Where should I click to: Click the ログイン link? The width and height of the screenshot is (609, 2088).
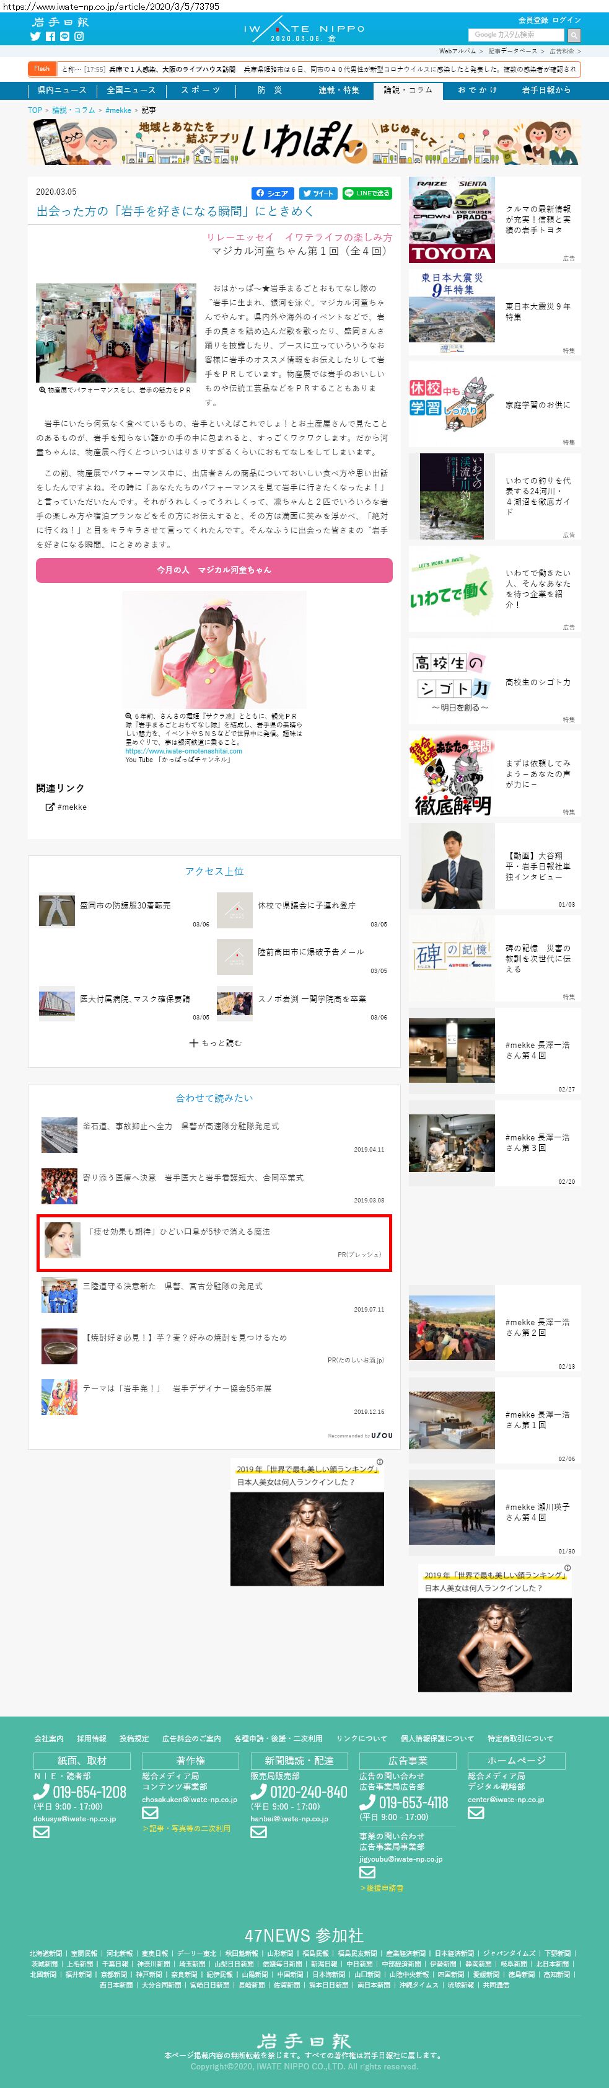566,19
